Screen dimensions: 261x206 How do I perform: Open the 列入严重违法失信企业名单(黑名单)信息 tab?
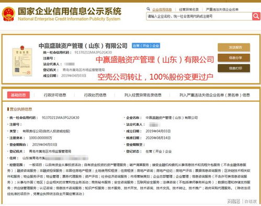pos(214,95)
